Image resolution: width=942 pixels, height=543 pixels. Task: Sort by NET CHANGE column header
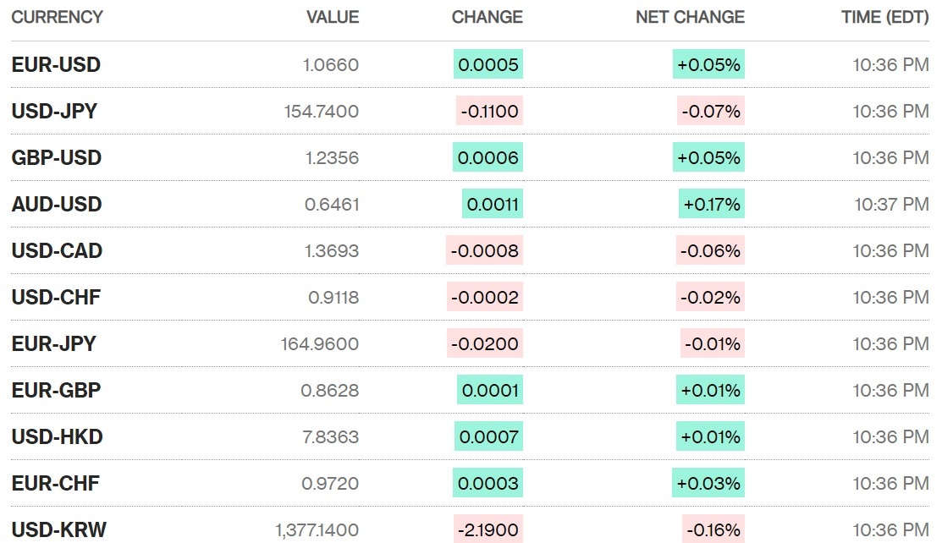(x=690, y=17)
